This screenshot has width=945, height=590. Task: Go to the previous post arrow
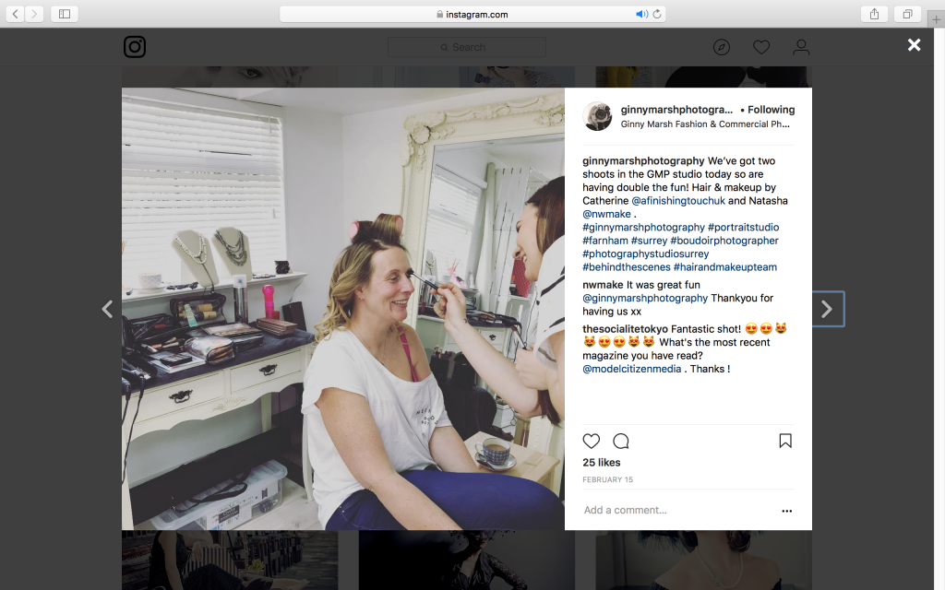point(107,309)
